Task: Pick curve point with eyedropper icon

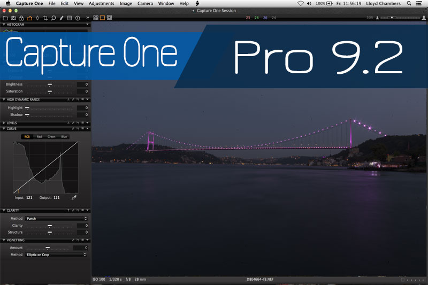Action: pos(74,197)
